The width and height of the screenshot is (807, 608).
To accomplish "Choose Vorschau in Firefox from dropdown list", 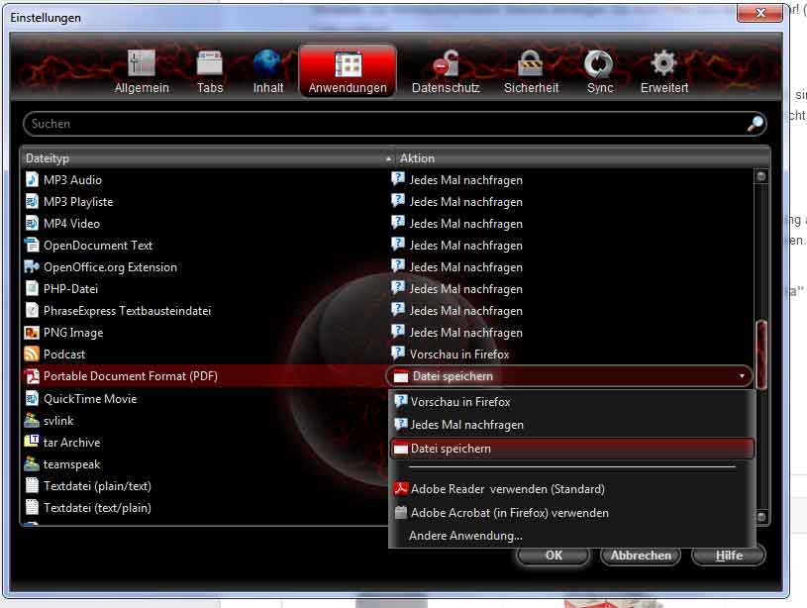I will point(460,402).
